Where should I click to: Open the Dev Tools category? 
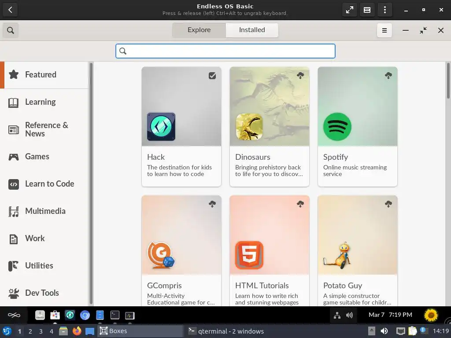point(44,293)
